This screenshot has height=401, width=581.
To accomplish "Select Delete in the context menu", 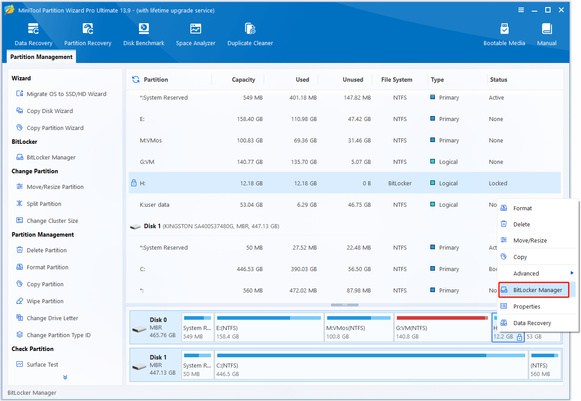I will pos(537,224).
